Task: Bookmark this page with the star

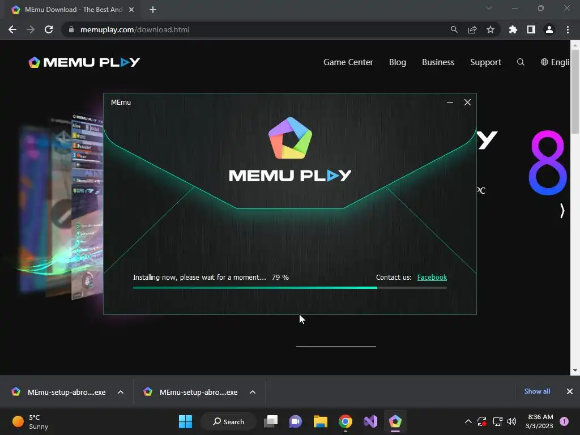Action: [491, 29]
